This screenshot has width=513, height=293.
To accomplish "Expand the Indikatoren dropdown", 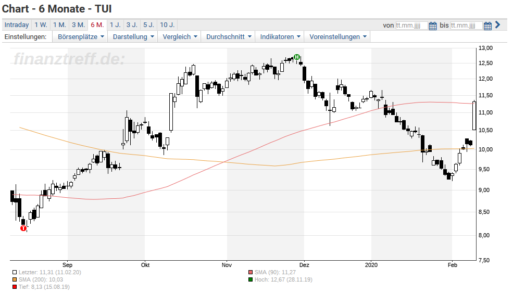I will tap(280, 36).
